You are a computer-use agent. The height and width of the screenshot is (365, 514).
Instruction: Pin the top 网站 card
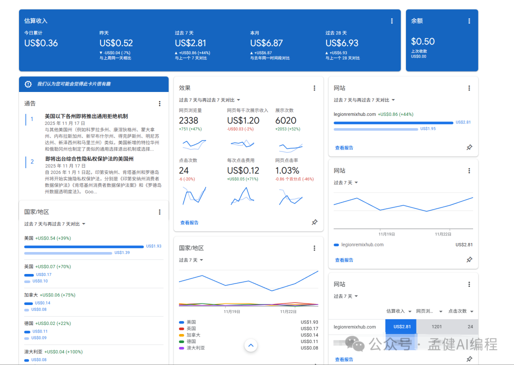click(469, 148)
